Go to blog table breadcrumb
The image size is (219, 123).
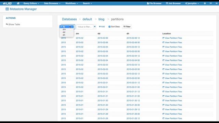click(x=101, y=19)
